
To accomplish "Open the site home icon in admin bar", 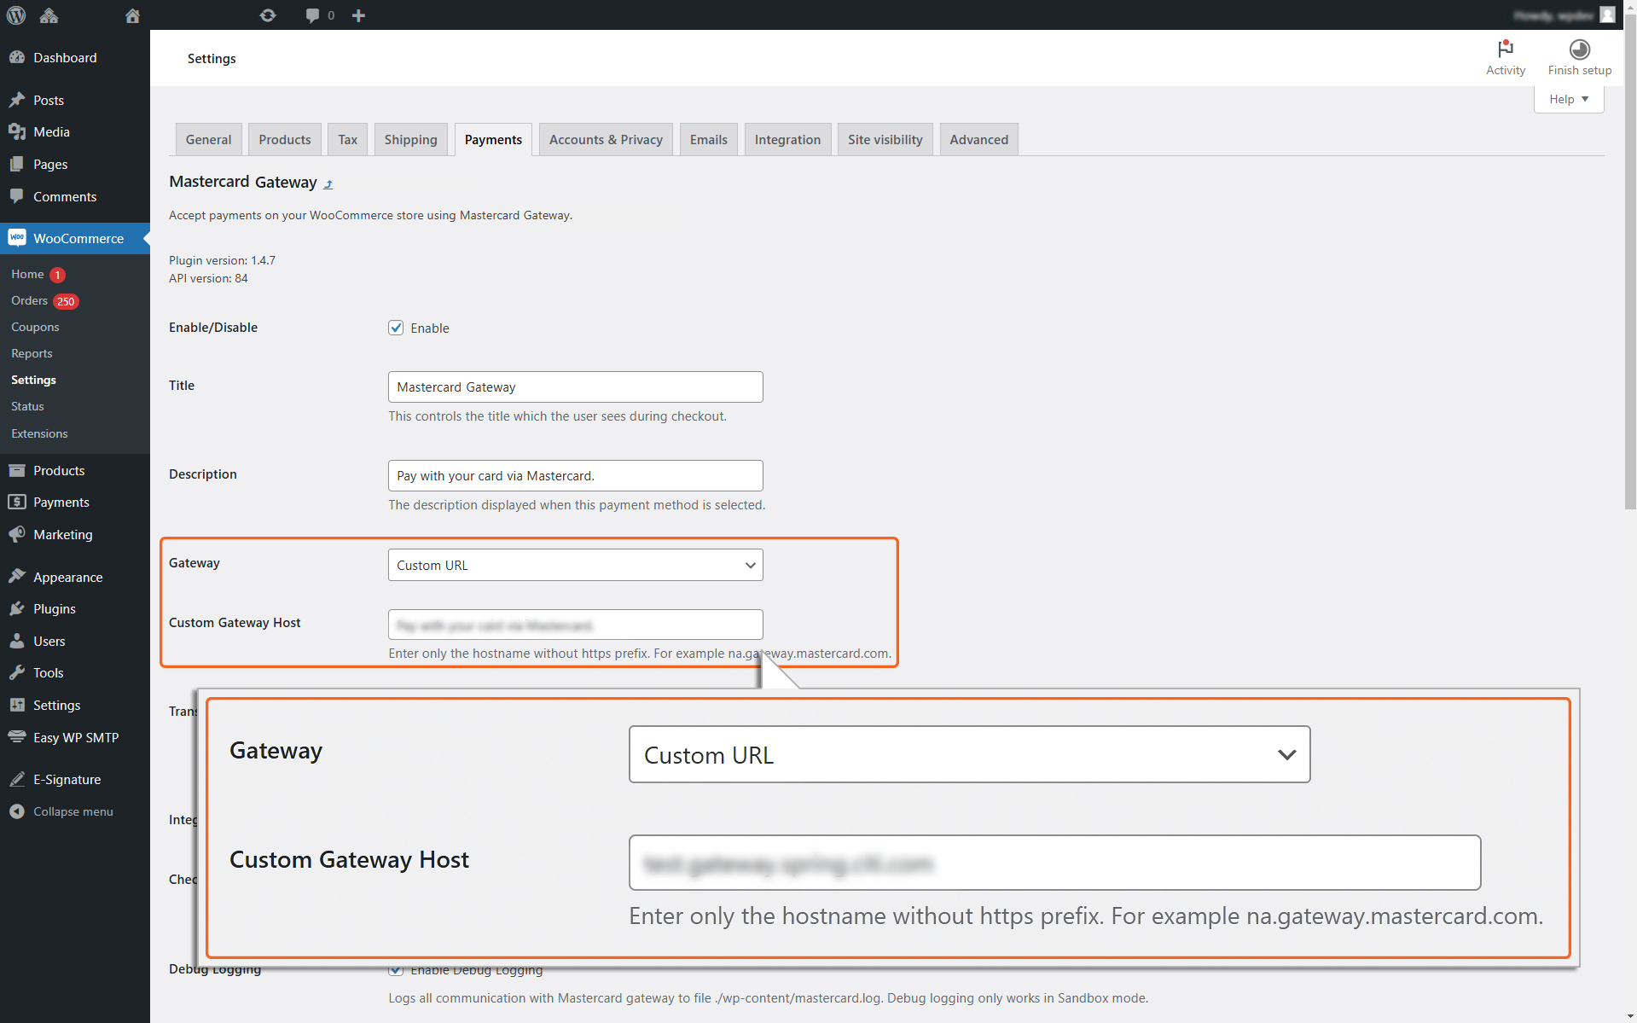I will (131, 15).
